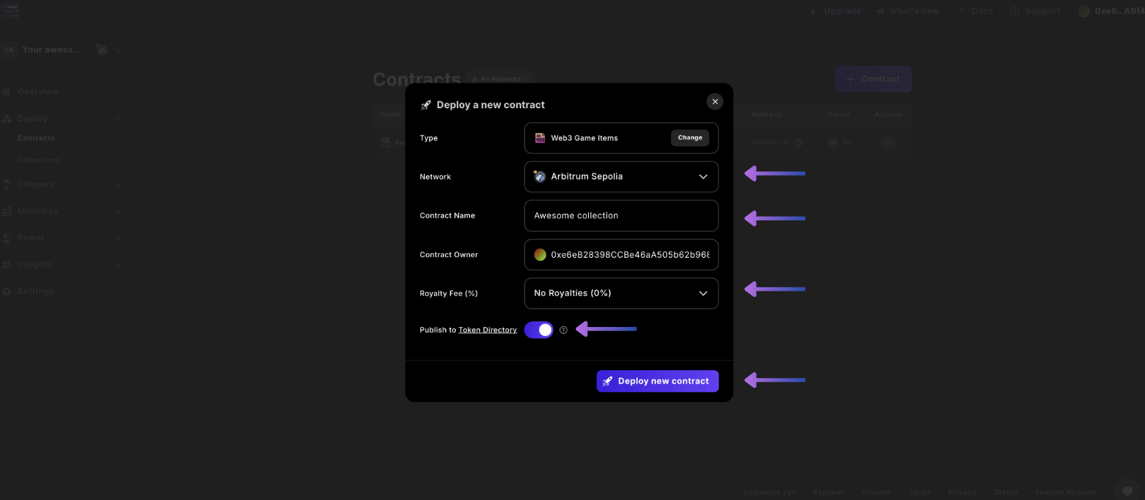This screenshot has width=1145, height=500.
Task: Click the Web3 Game Items type icon
Action: 540,138
